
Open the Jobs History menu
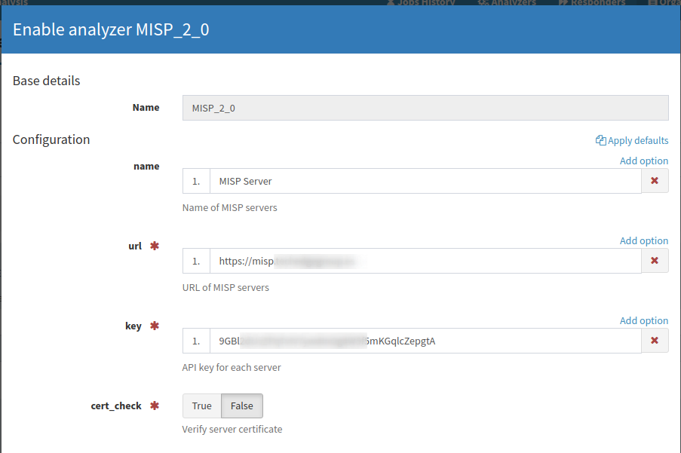pyautogui.click(x=422, y=2)
